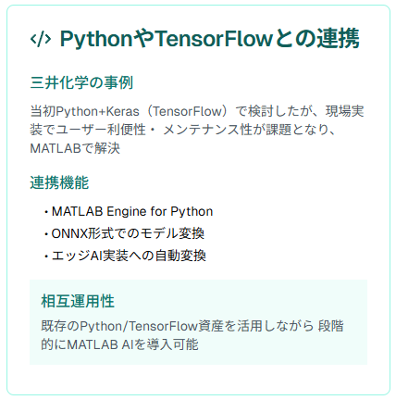Click the MATLABで解決 line

[x=75, y=148]
